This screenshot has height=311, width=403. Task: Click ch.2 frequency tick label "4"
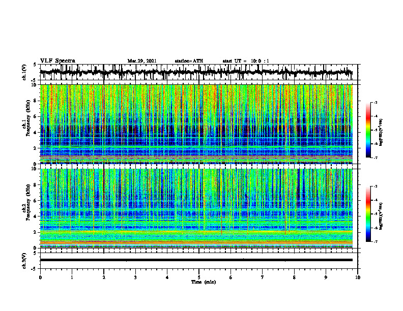tap(35, 216)
